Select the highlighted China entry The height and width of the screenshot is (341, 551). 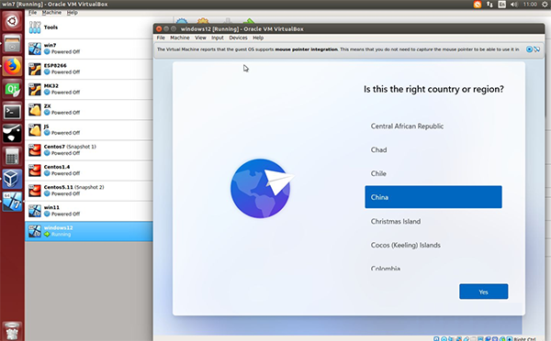[x=433, y=197]
